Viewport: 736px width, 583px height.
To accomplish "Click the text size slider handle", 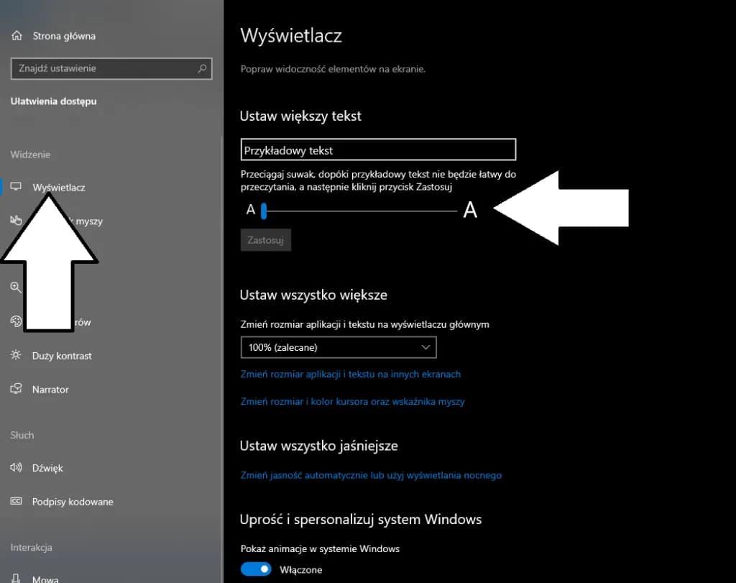I will coord(263,210).
